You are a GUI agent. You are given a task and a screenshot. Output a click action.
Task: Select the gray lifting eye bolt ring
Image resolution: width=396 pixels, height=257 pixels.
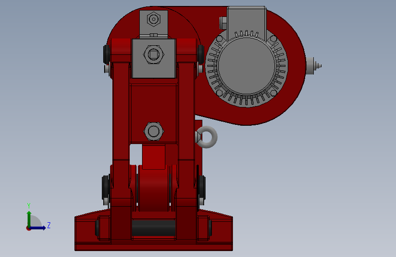207,137
